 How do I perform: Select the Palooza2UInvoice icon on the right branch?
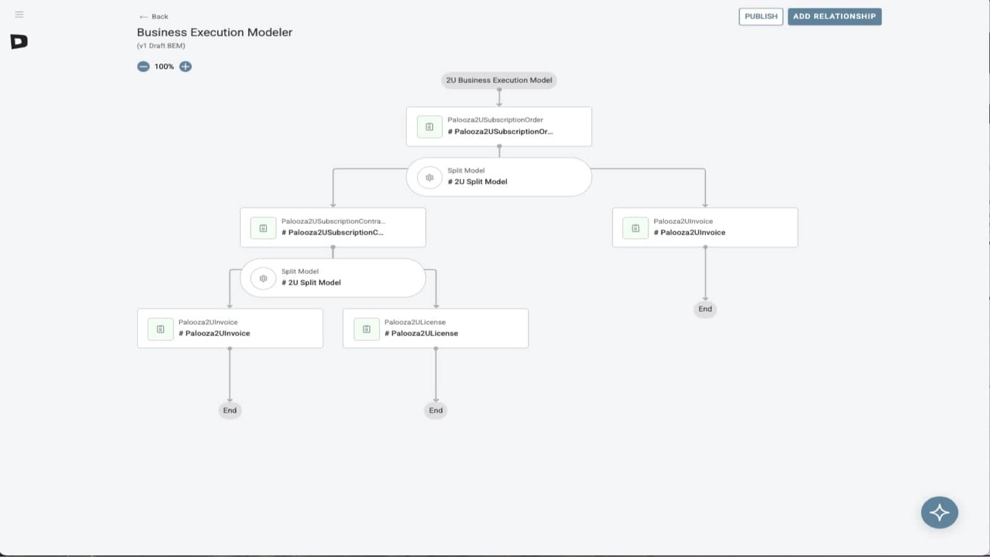click(634, 228)
